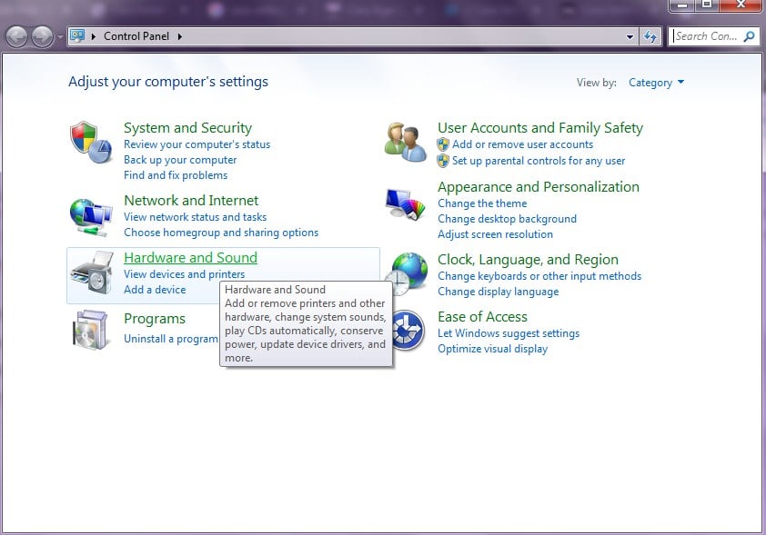
Task: Open Back up your computer
Action: pos(180,160)
